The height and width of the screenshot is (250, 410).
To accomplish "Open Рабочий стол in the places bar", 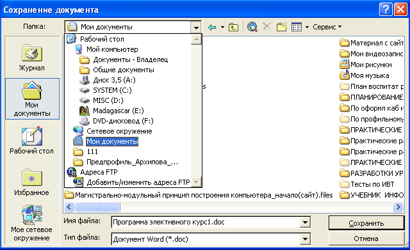I will pos(32,141).
